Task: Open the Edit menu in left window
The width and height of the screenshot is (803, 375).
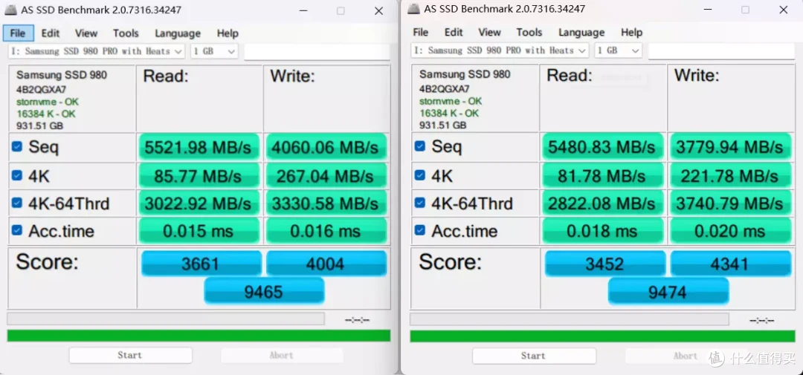Action: pyautogui.click(x=51, y=33)
